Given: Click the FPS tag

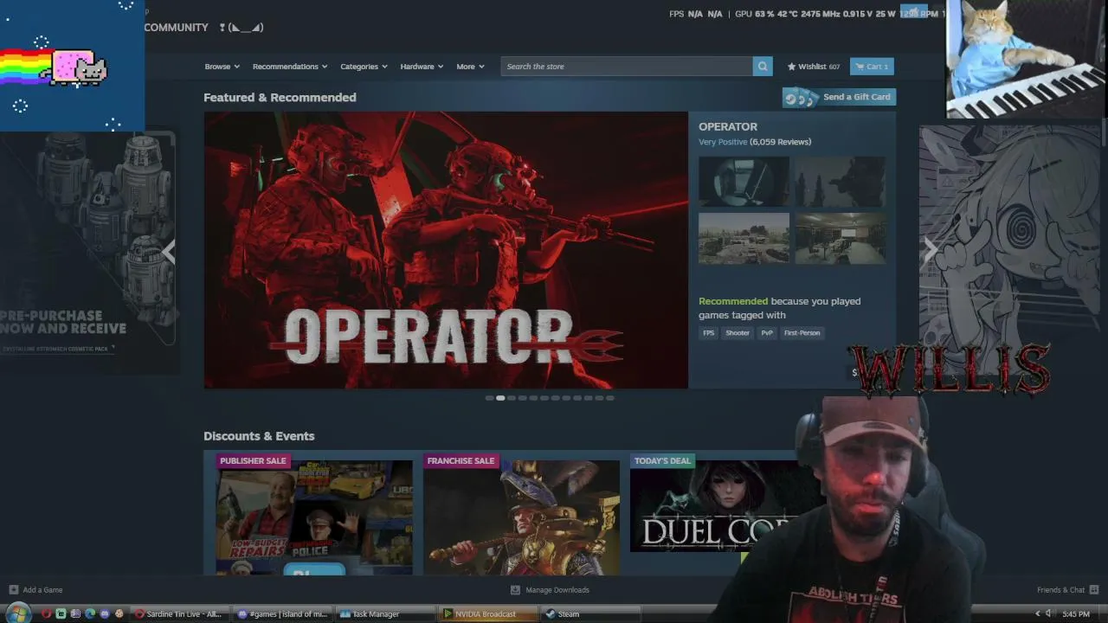Looking at the screenshot, I should coord(709,333).
